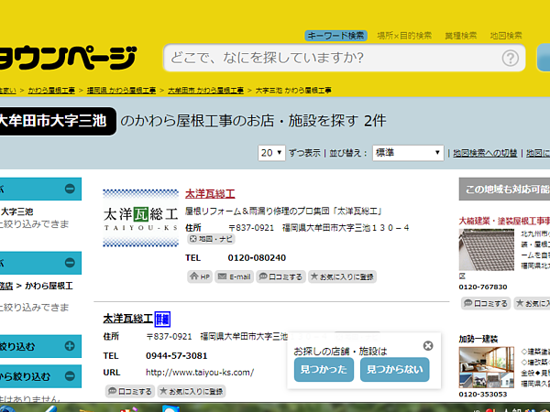Image resolution: width=550 pixels, height=412 pixels.
Task: Click 口コミする under the taiyou-ks URL listing
Action: pos(130,391)
